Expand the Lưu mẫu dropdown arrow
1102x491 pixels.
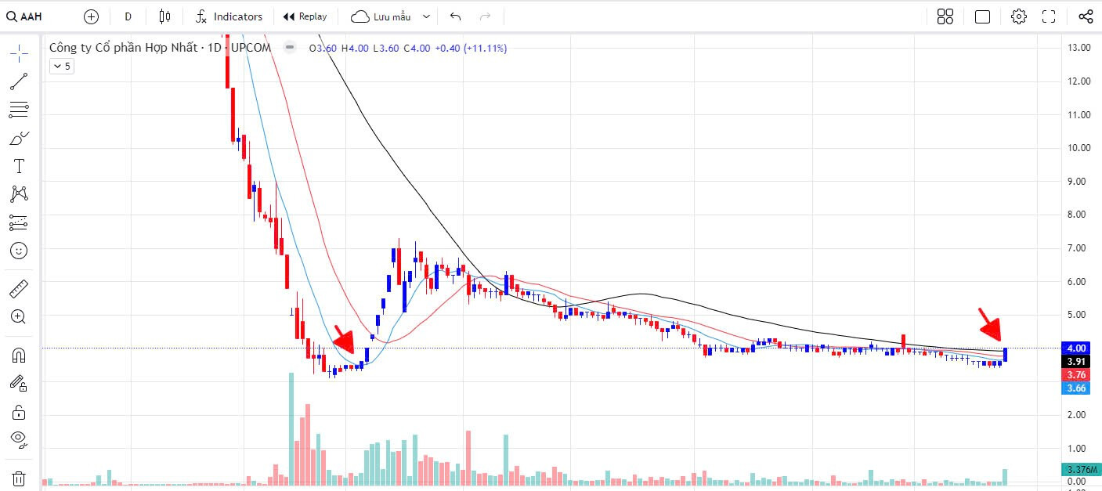point(426,16)
